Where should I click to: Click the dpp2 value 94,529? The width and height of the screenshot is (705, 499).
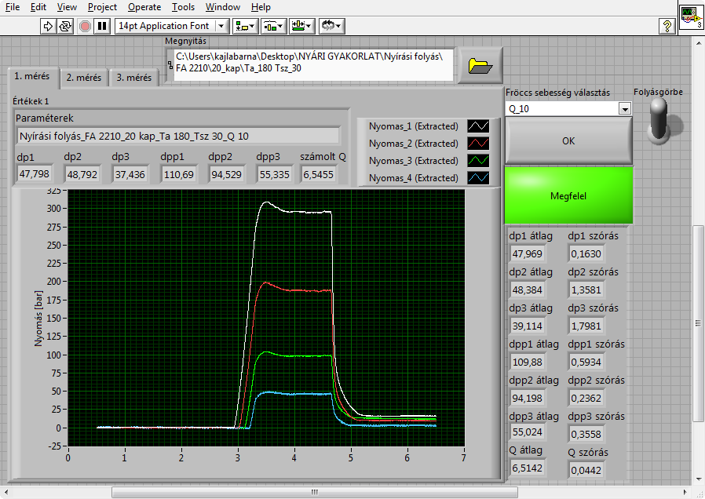click(x=226, y=174)
